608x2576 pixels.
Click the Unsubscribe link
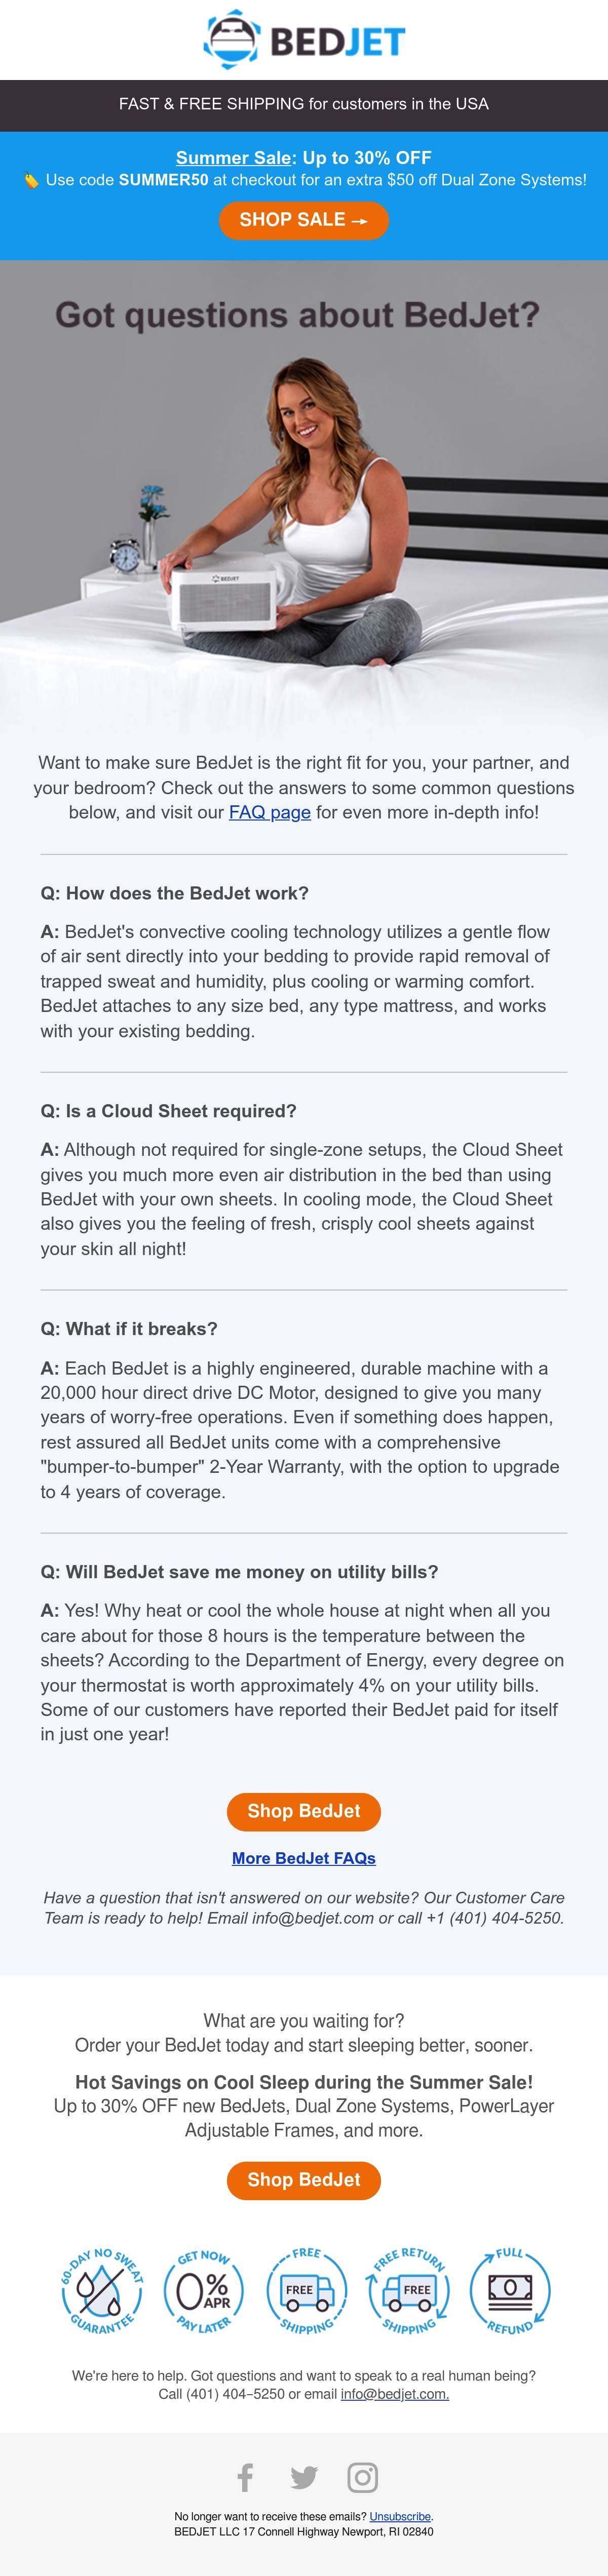(x=400, y=2516)
